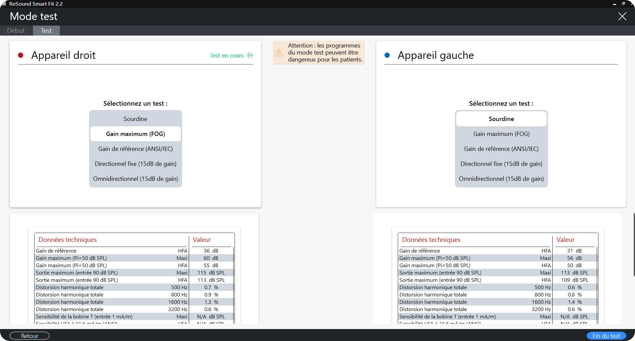Screen dimensions: 635x341
Task: Open the Test tab
Action: 46,31
